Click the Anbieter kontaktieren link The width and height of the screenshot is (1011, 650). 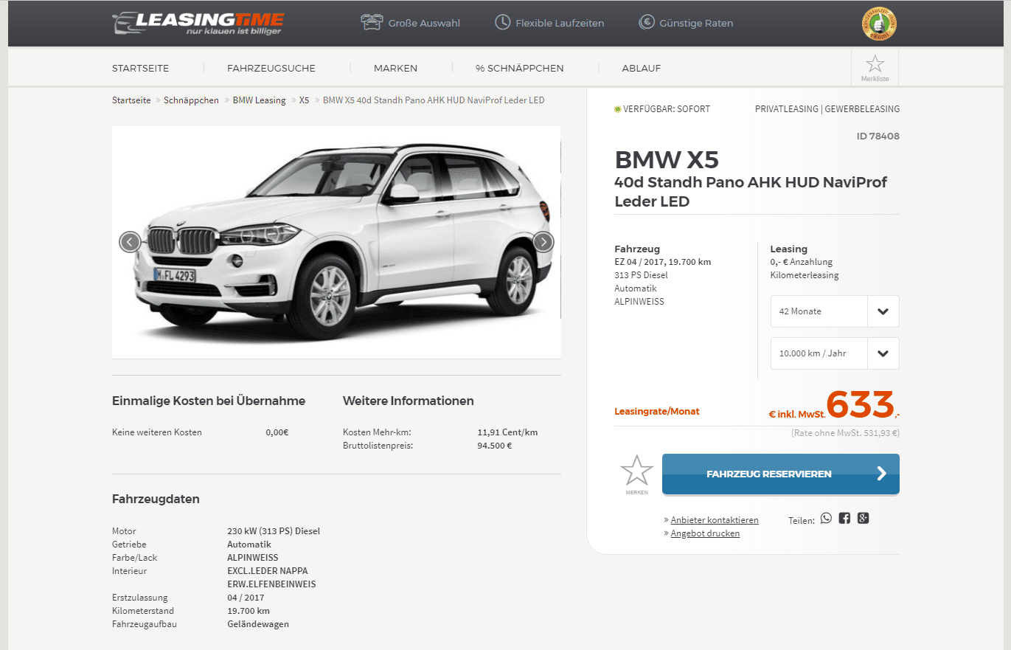click(715, 520)
